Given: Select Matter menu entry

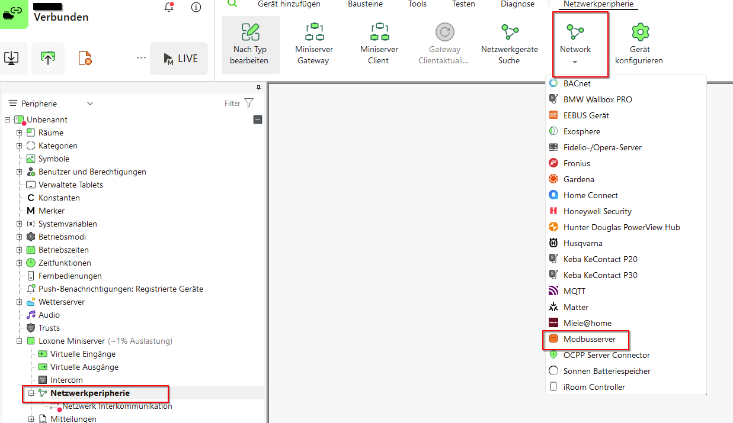Looking at the screenshot, I should [626, 307].
